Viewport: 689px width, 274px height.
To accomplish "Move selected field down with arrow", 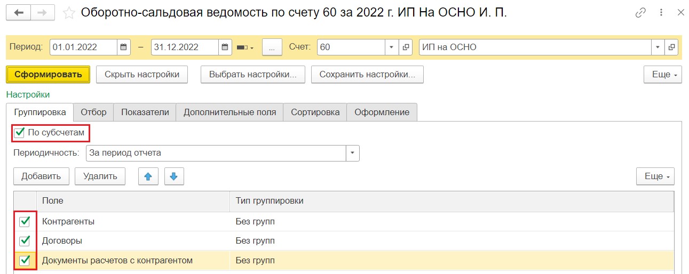I will point(174,176).
